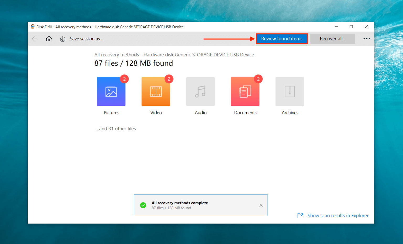Image resolution: width=403 pixels, height=244 pixels.
Task: Click the badge showing 2 on Pictures
Action: click(124, 79)
